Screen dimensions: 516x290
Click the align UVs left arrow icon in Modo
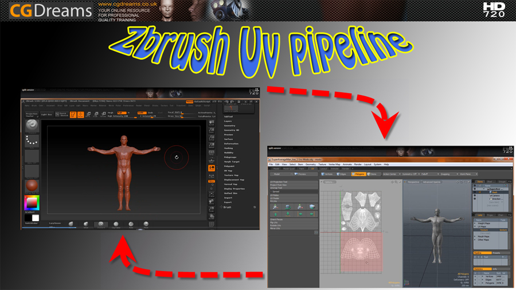(x=300, y=214)
